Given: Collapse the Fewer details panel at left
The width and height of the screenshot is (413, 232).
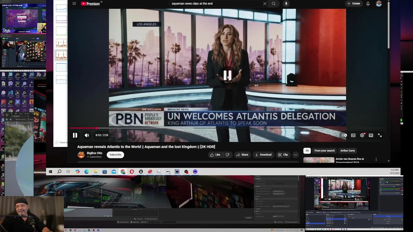Looking at the screenshot, I should [61, 142].
